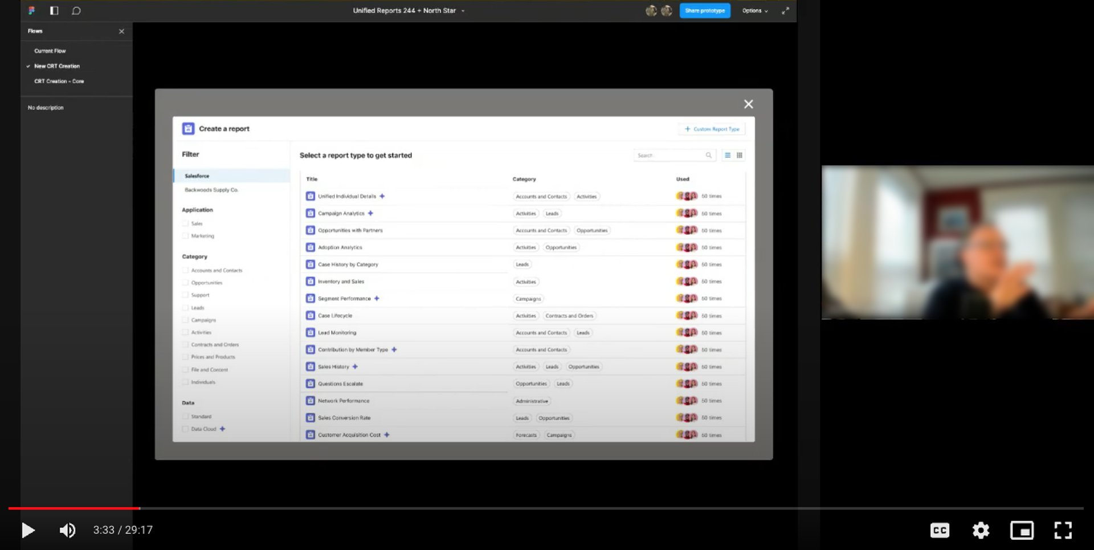Check the Data Cloud filter
Viewport: 1094px width, 550px height.
[185, 429]
